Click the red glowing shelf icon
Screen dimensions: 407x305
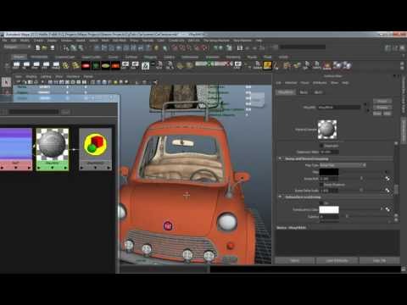pyautogui.click(x=86, y=65)
